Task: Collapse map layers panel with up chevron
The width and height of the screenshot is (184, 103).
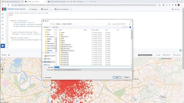Action: [x=179, y=60]
